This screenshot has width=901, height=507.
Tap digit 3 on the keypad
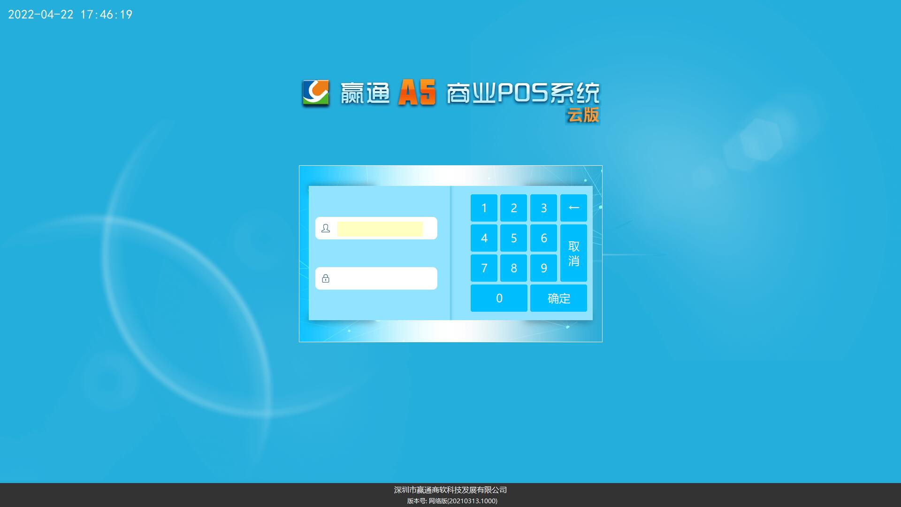tap(543, 208)
